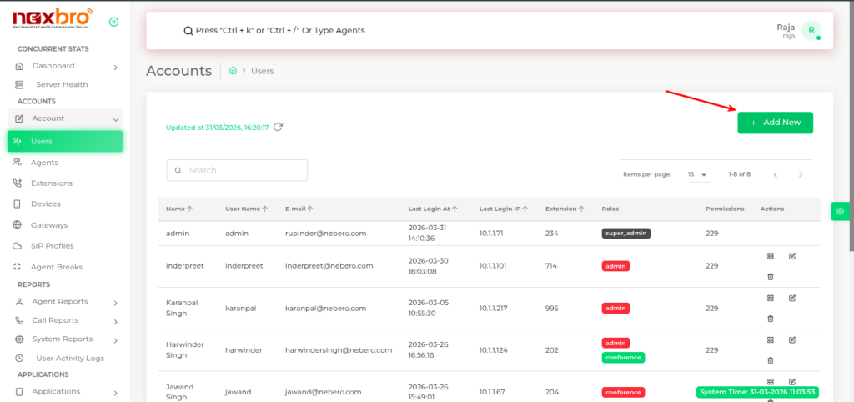Sort by Last Login At column

[x=455, y=209]
